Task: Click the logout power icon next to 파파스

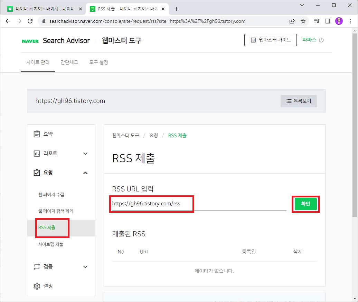Action: point(321,40)
